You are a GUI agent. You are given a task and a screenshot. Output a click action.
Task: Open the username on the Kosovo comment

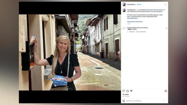coord(132,28)
